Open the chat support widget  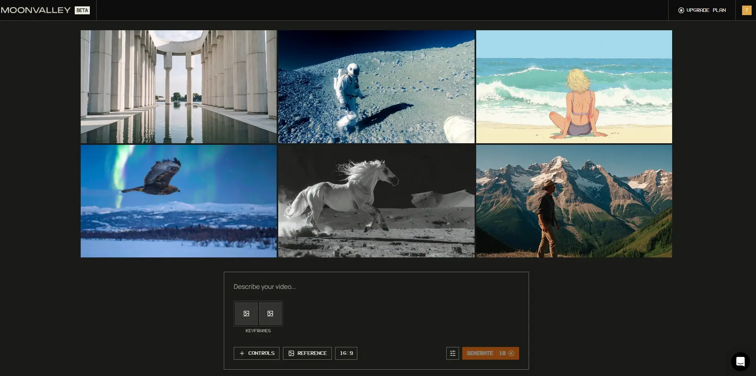click(x=740, y=361)
